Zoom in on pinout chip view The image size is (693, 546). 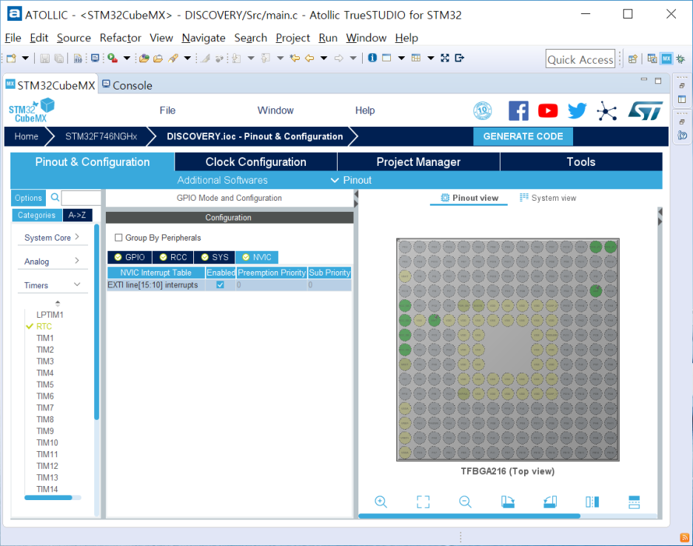pyautogui.click(x=381, y=502)
